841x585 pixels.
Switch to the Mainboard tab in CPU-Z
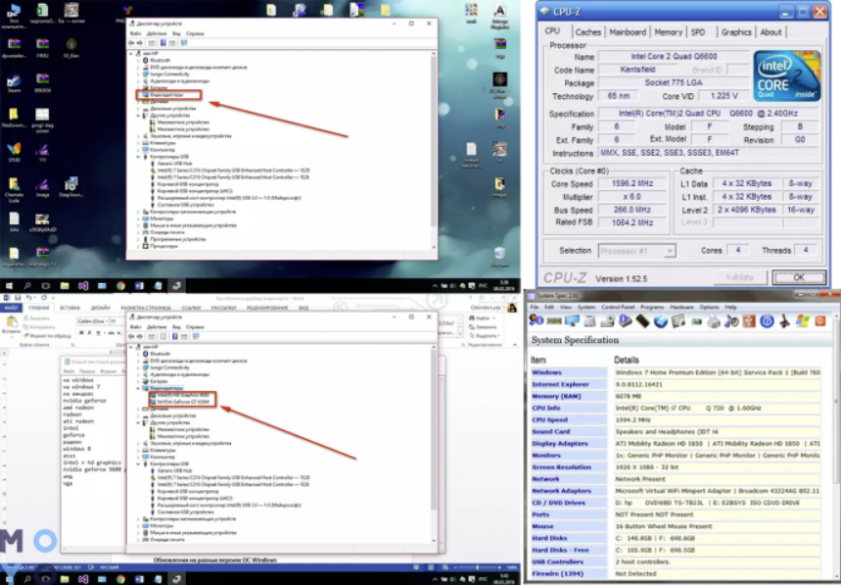pyautogui.click(x=628, y=31)
